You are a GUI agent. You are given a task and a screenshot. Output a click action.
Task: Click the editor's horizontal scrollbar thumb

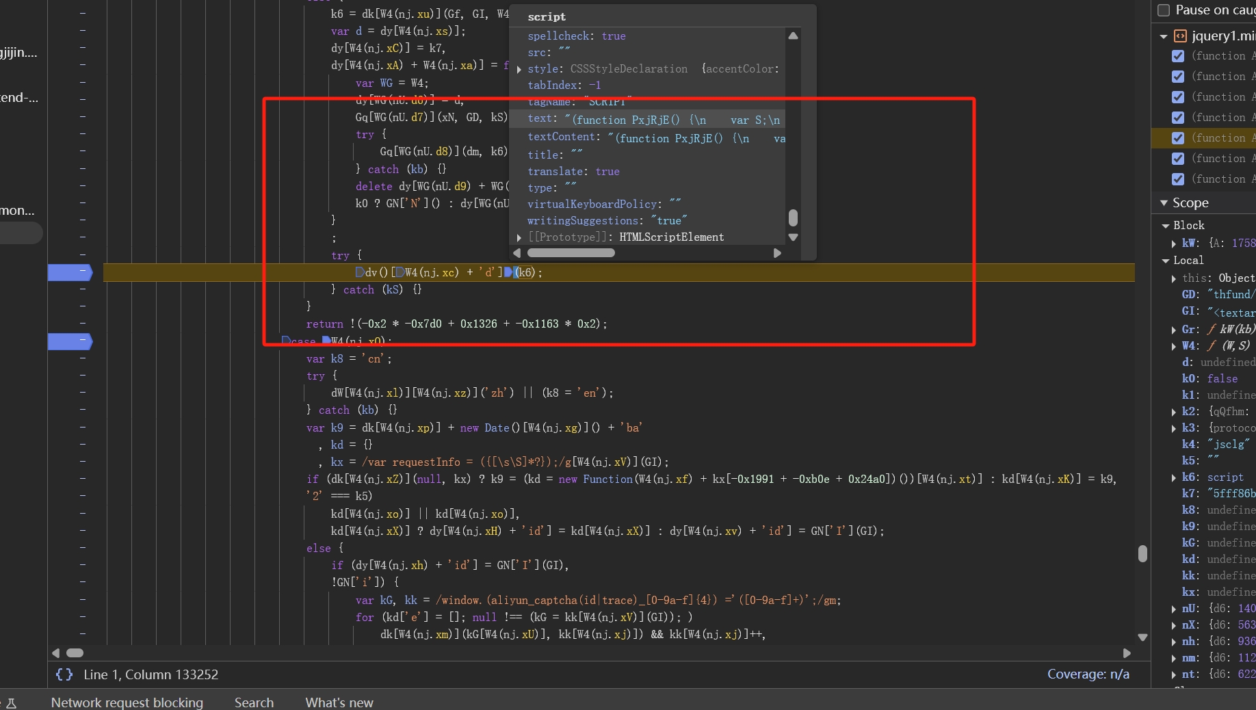point(75,653)
